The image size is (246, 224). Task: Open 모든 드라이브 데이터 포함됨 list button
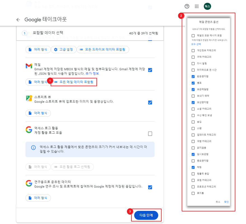pos(103,50)
